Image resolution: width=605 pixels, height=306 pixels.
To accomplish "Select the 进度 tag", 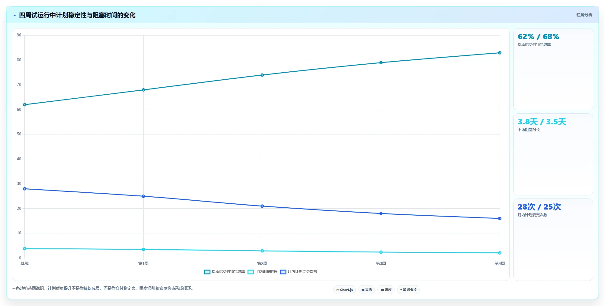I will click(386, 290).
